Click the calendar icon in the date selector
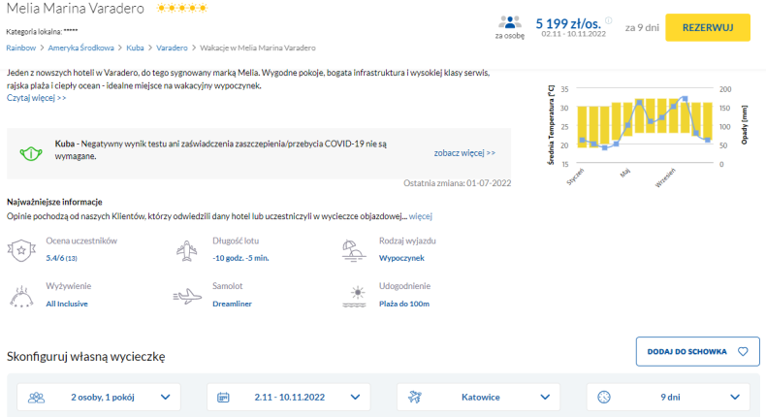Screen dimensions: 766x417 [x=223, y=398]
